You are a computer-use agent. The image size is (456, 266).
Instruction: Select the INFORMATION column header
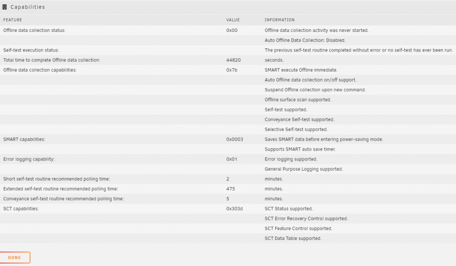coord(280,20)
